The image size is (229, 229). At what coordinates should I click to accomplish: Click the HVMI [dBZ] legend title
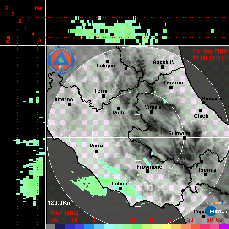63,213
